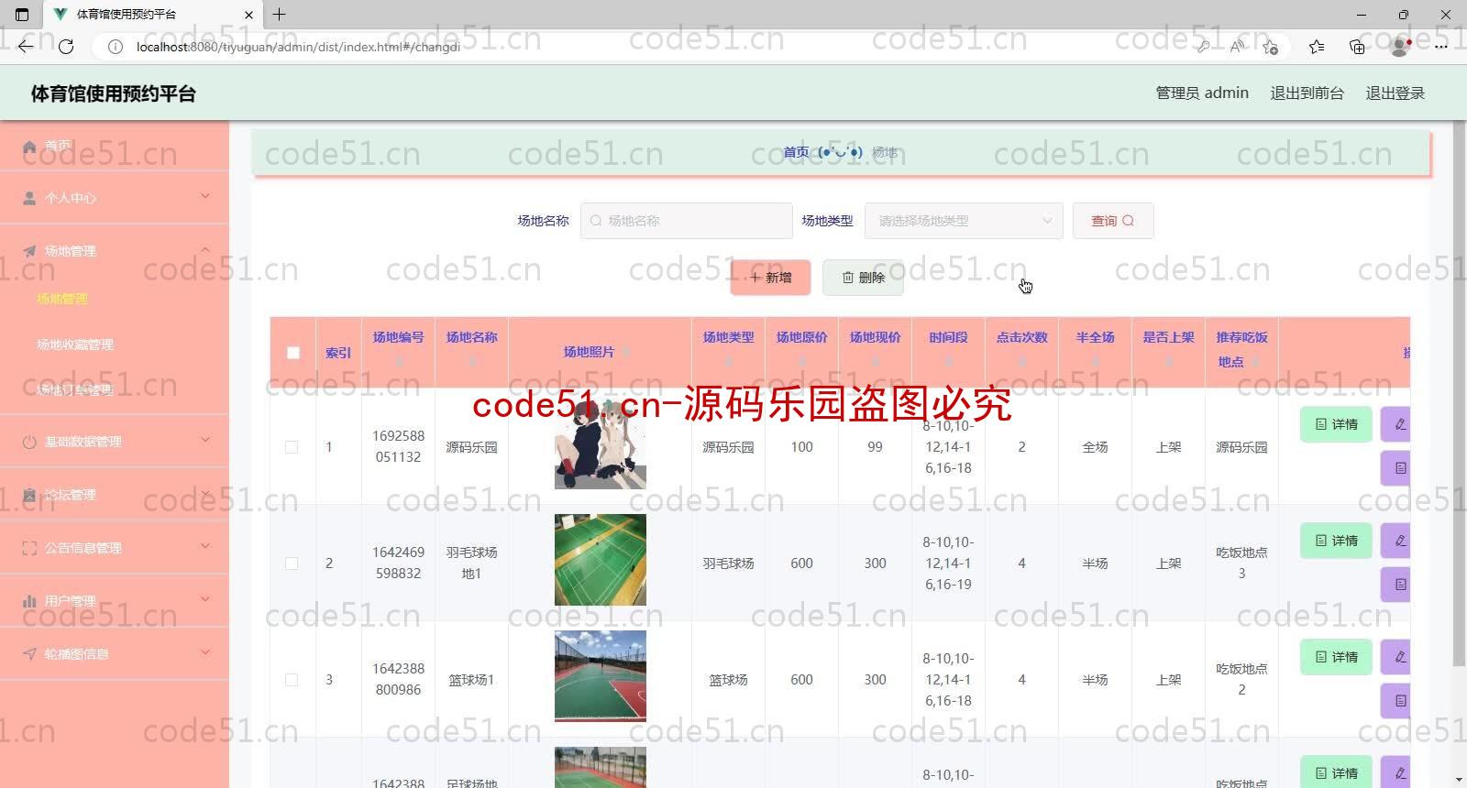The image size is (1467, 788).
Task: Click the 体育馆使用预约平台 browser tab
Action: coord(154,15)
